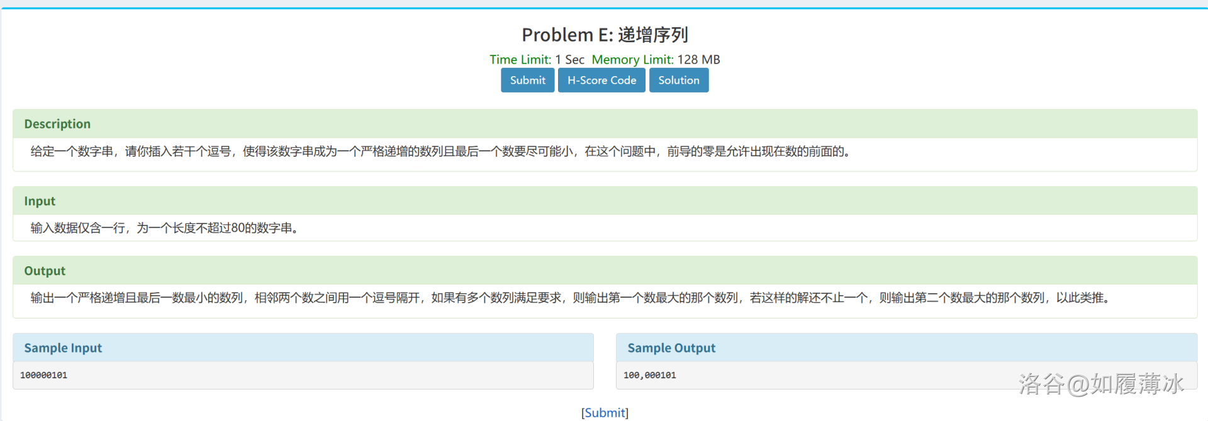This screenshot has width=1208, height=421.
Task: Click the 1 Sec time value
Action: [569, 60]
